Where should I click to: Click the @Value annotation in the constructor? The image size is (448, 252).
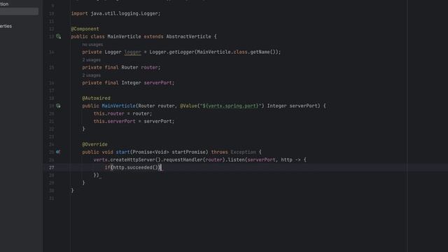click(x=188, y=106)
